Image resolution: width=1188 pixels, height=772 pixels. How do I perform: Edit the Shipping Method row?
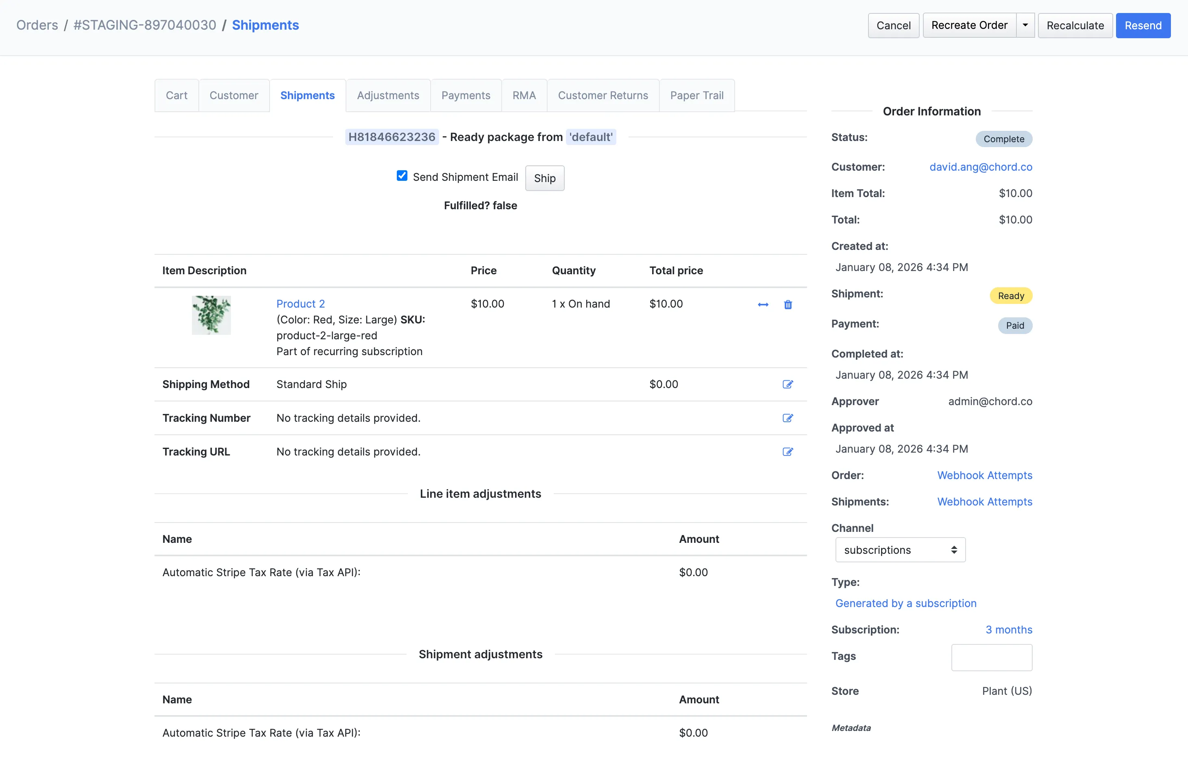788,384
